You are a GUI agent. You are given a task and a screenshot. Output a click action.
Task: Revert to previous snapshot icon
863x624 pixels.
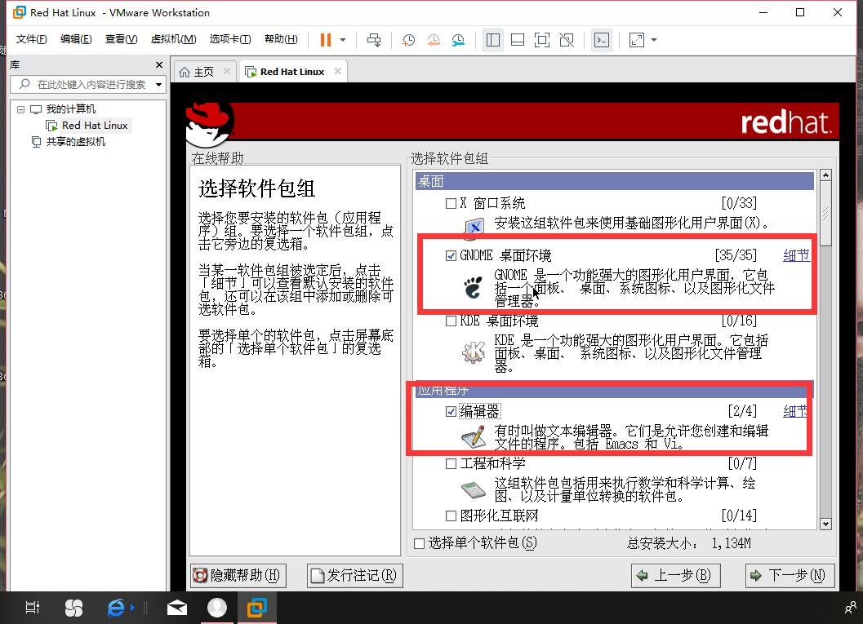coord(434,40)
